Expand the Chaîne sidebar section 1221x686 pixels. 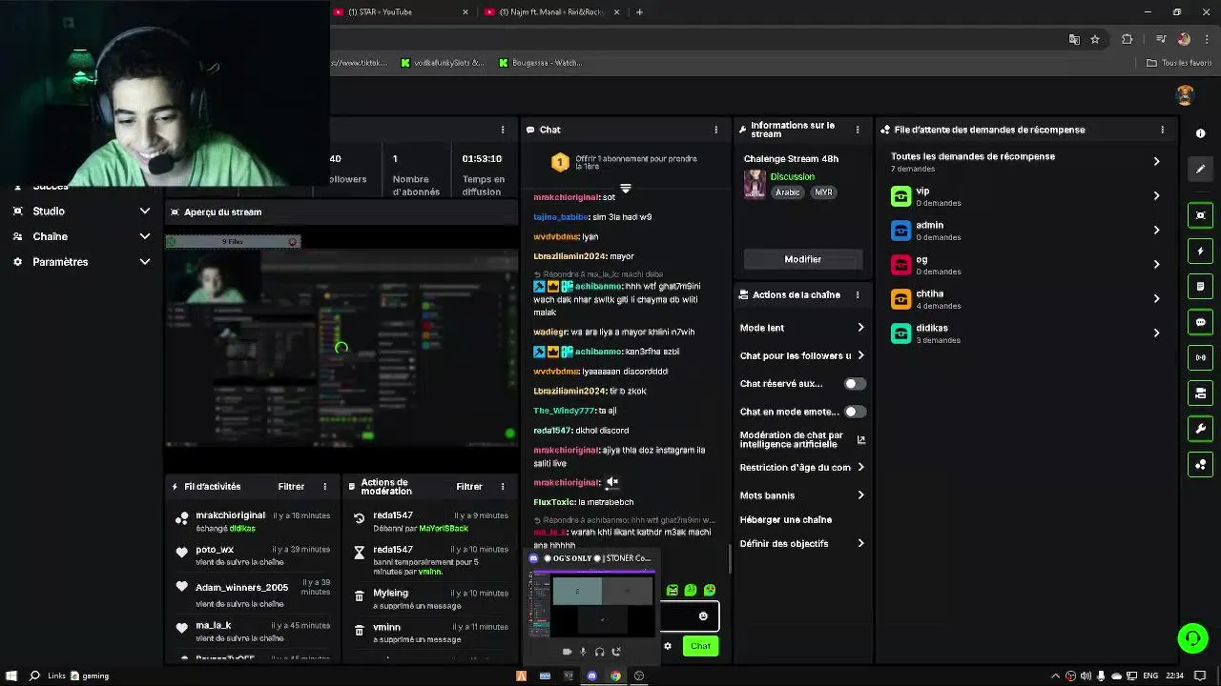point(81,236)
